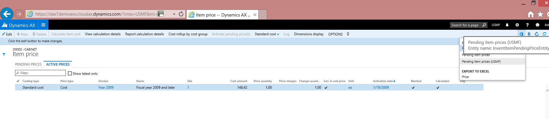
Task: Click in the grid Filter input field
Action: coord(40,73)
